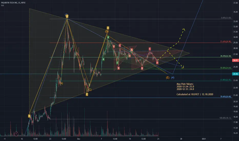
Task: Click the 0.00%(33.50) Fibonacci label
Action: tap(226, 18)
